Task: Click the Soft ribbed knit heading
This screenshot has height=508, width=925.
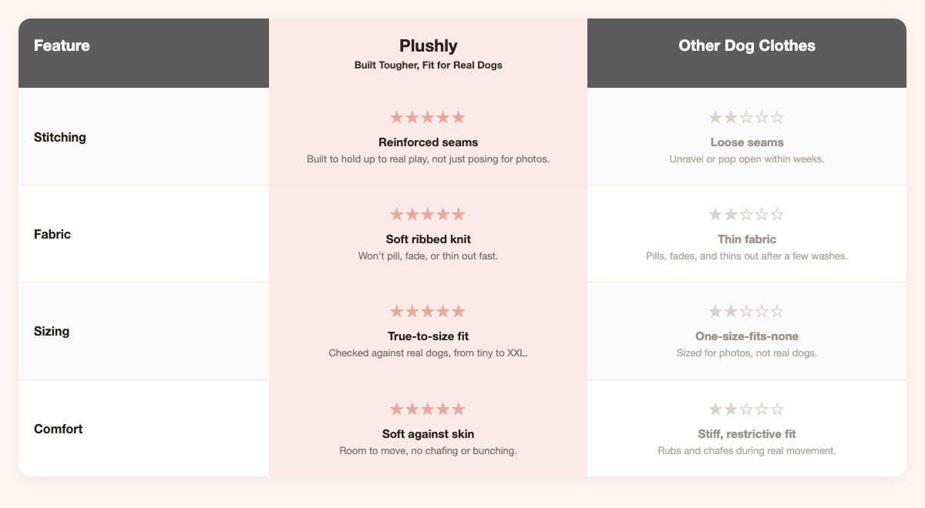Action: coord(428,239)
